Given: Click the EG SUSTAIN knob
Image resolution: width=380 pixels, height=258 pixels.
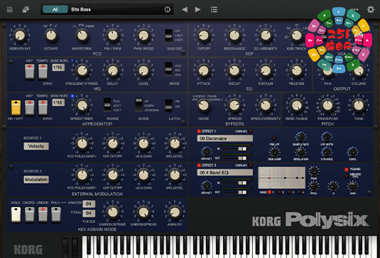Looking at the screenshot, I should pos(266,70).
